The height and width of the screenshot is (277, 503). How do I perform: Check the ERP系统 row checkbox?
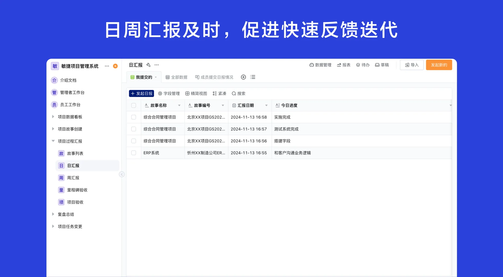click(134, 153)
